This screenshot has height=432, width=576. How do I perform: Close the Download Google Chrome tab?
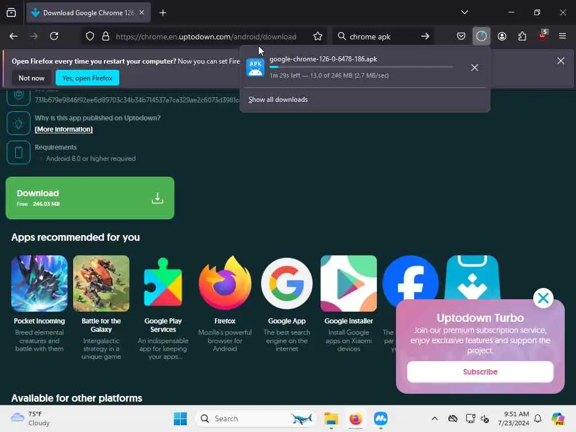(x=142, y=12)
